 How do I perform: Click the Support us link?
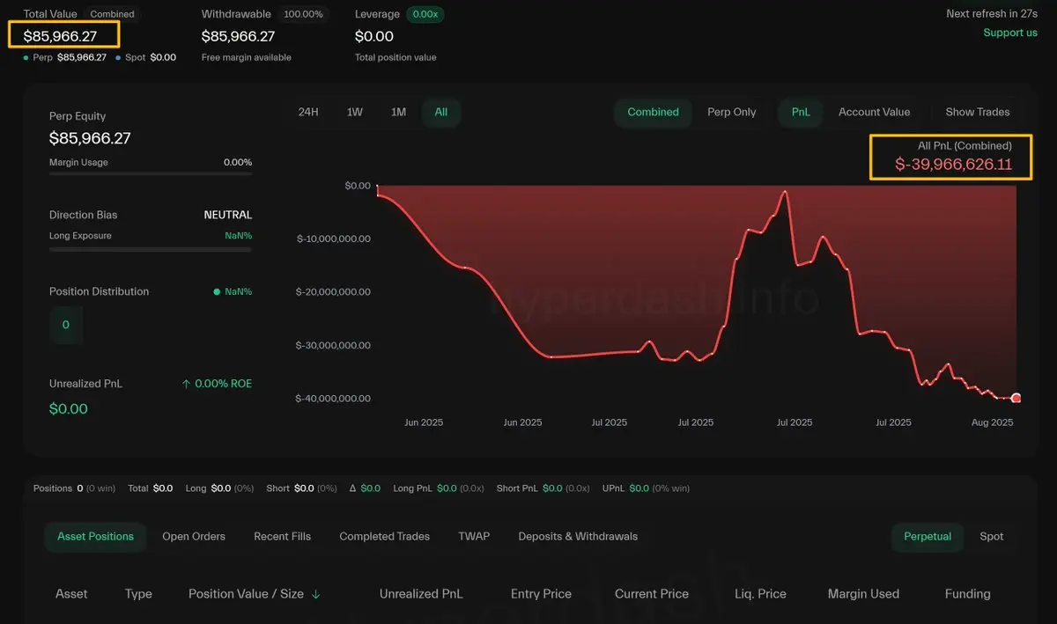click(1010, 33)
